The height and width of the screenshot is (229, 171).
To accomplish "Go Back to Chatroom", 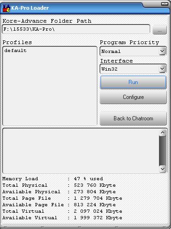I will click(133, 118).
